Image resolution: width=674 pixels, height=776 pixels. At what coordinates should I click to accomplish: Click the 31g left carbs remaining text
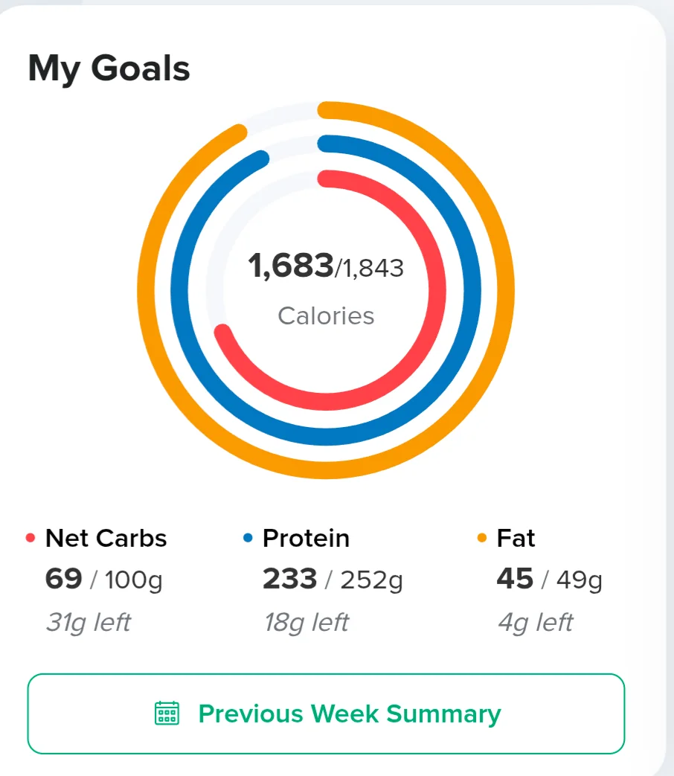[x=89, y=623]
